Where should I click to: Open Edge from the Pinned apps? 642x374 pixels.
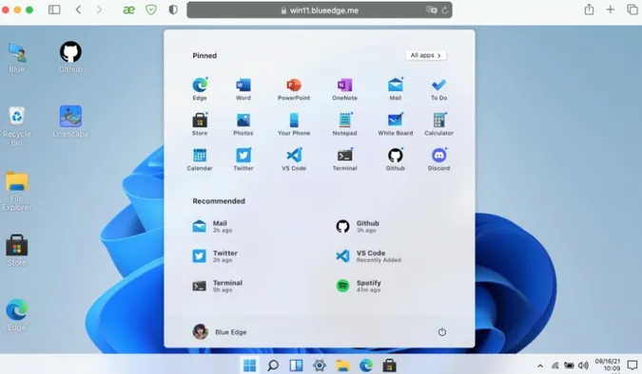tap(200, 88)
